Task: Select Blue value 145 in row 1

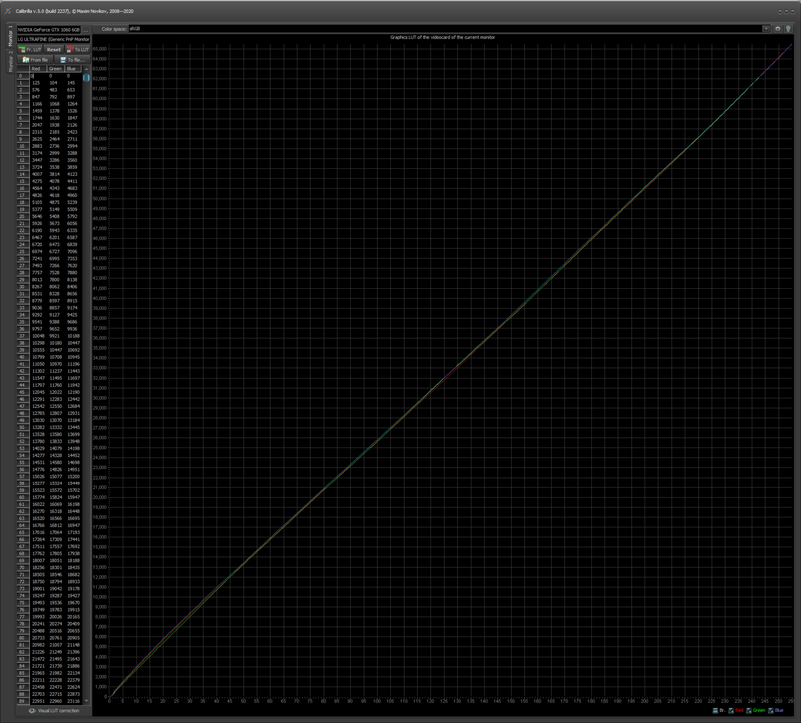Action: tap(74, 83)
